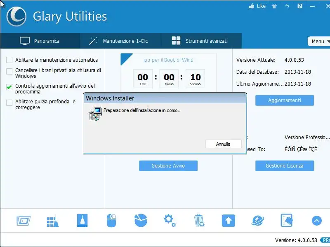Click the PRO badge in status bar
This screenshot has width=330, height=247.
325,240
